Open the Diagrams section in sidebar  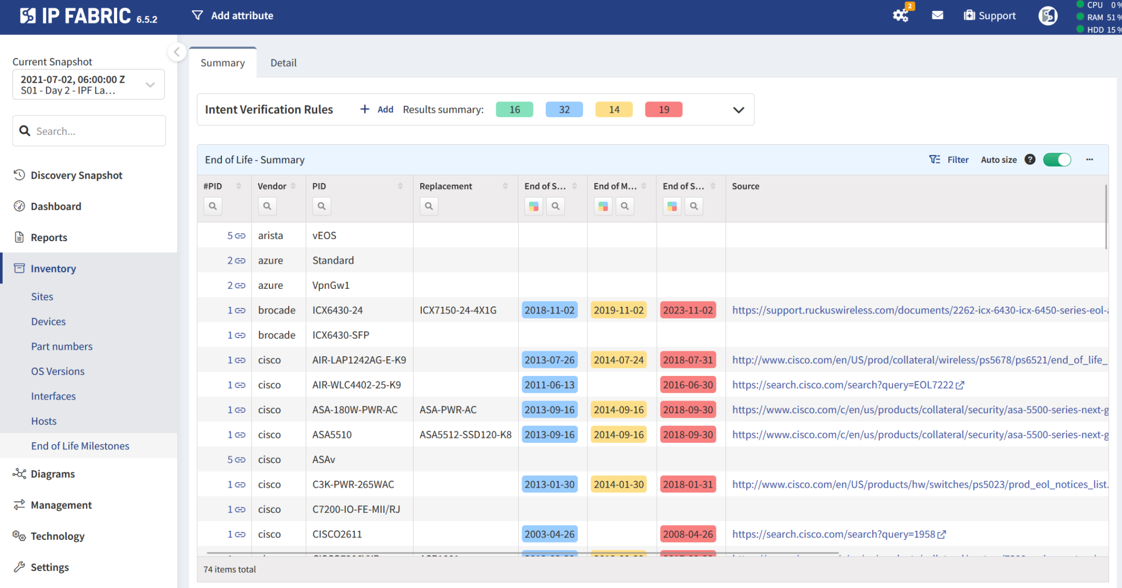click(53, 473)
